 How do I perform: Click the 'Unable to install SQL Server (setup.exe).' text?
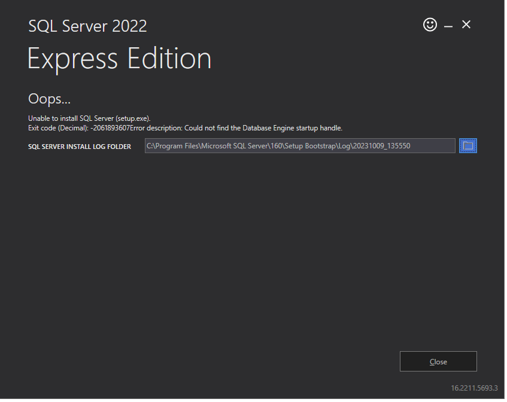90,119
